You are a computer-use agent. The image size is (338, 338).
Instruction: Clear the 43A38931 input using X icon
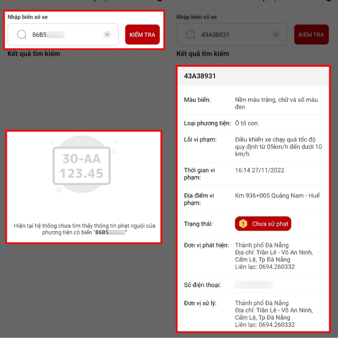click(x=276, y=35)
